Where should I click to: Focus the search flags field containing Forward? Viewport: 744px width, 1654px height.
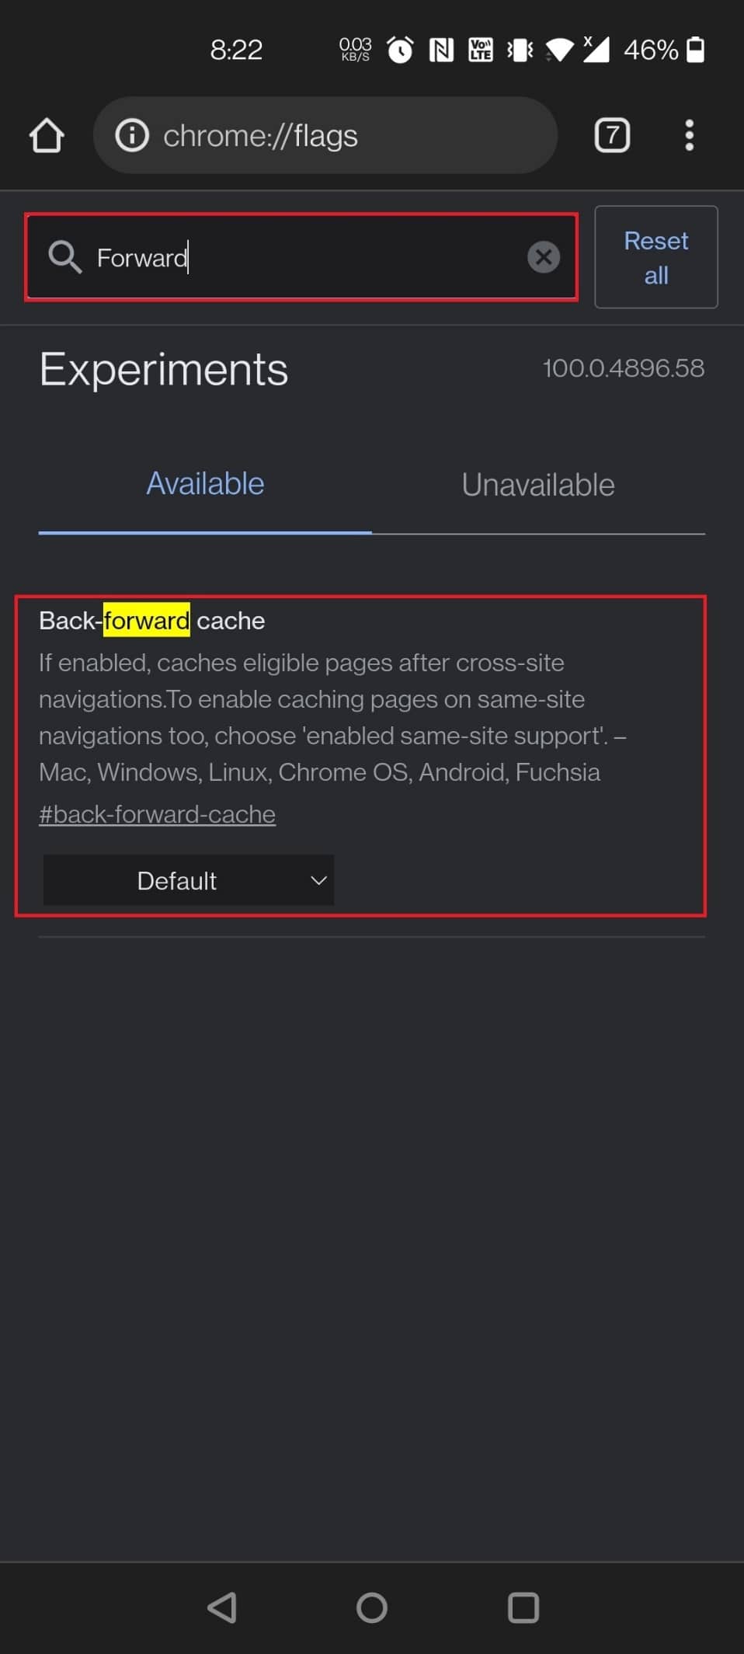click(301, 257)
